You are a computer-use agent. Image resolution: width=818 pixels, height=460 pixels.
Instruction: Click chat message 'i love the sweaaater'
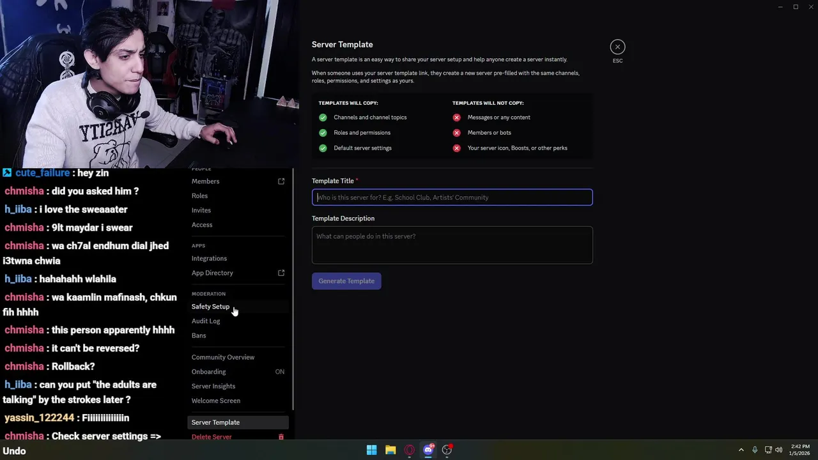(83, 210)
